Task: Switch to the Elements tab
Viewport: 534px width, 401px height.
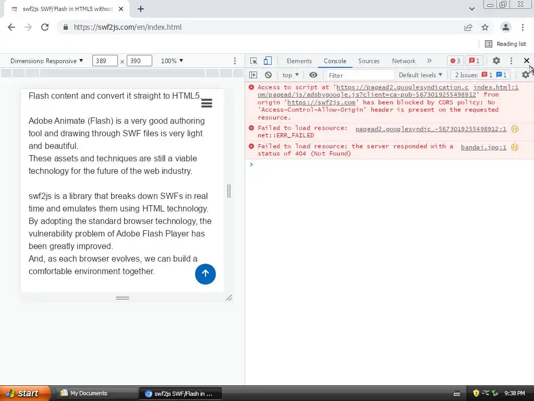Action: 299,61
